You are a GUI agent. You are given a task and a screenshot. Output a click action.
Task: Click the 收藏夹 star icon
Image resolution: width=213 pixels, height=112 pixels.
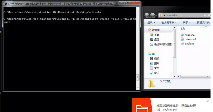149,30
